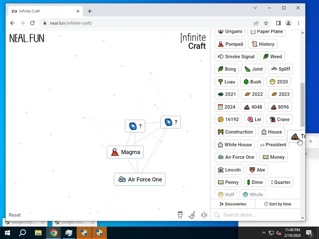The height and width of the screenshot is (239, 319).
Task: Close the Infinite Craft tab
Action: 78,11
